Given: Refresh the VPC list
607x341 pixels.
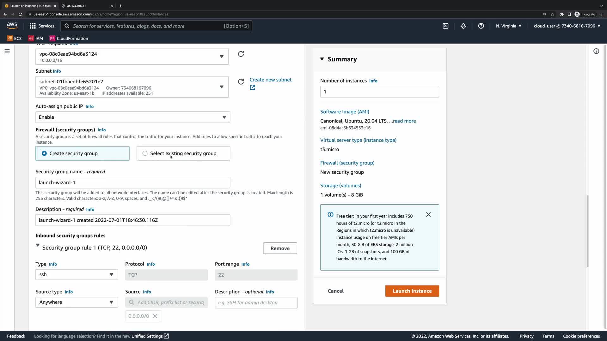Looking at the screenshot, I should coord(241,54).
